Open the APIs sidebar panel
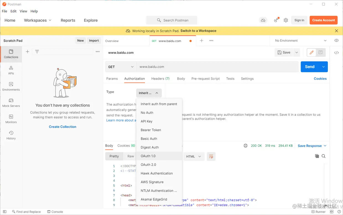The width and height of the screenshot is (343, 215). (x=11, y=70)
